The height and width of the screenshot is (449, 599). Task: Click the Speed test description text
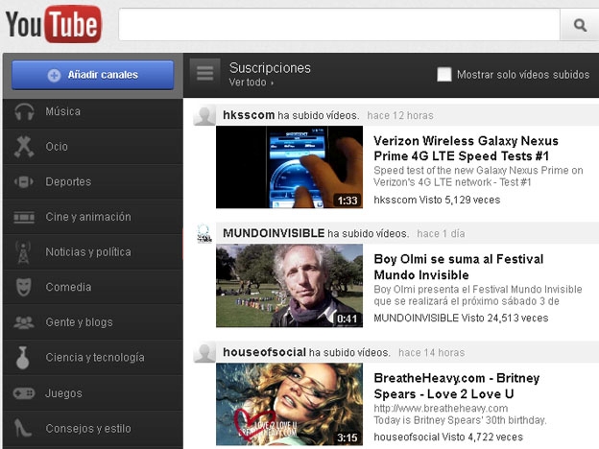(x=478, y=177)
